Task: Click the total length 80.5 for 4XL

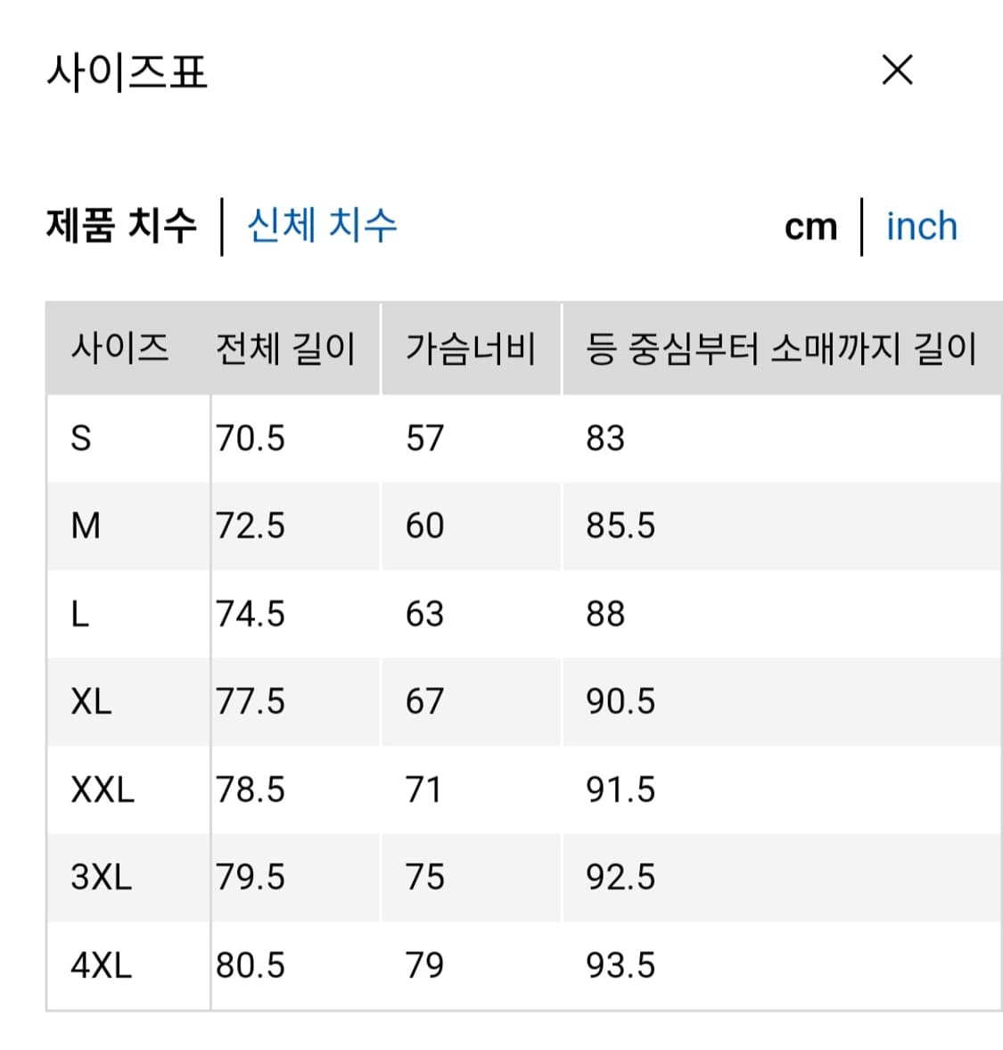Action: click(251, 964)
